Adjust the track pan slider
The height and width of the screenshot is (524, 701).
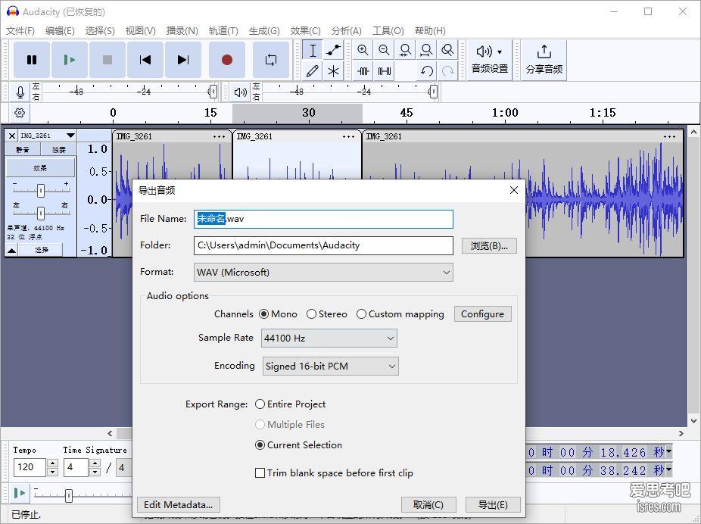coord(41,213)
